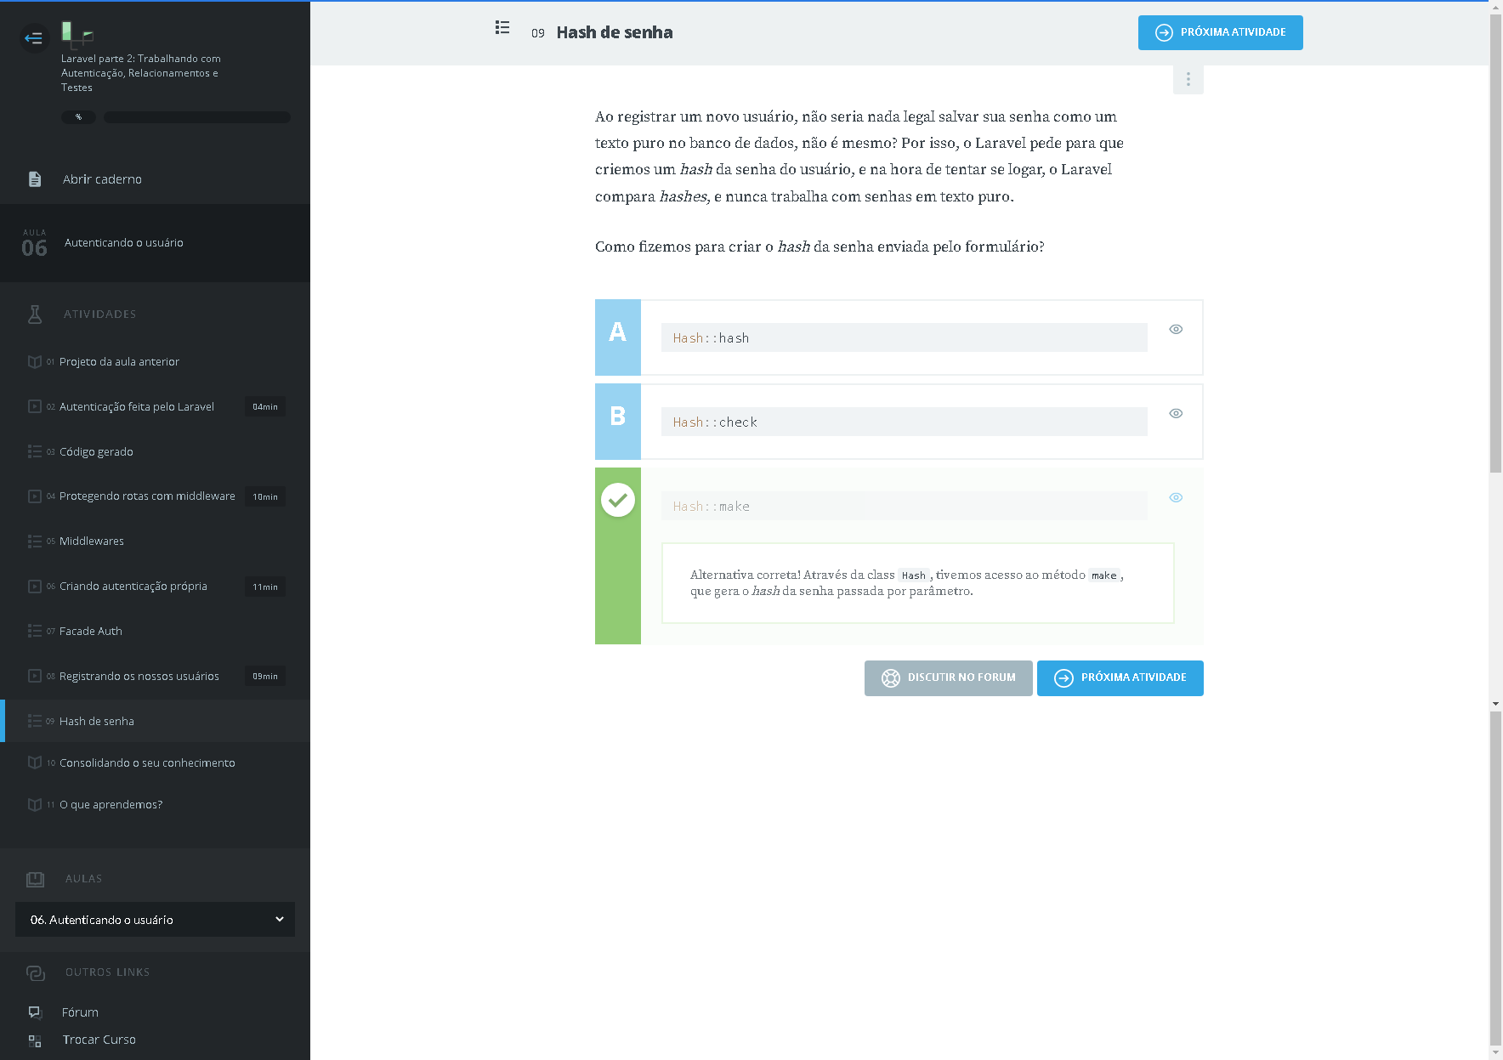The image size is (1503, 1060).
Task: Click the Trocar Curso icon
Action: tap(35, 1040)
